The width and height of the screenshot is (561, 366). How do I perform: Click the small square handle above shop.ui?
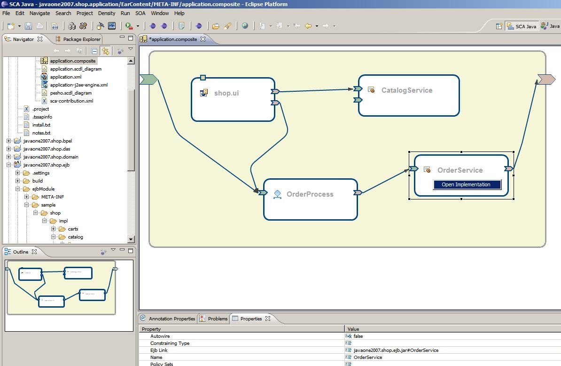(x=203, y=78)
